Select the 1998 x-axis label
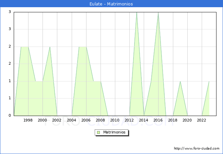Screen dimensions: 223x154 coord(28,120)
